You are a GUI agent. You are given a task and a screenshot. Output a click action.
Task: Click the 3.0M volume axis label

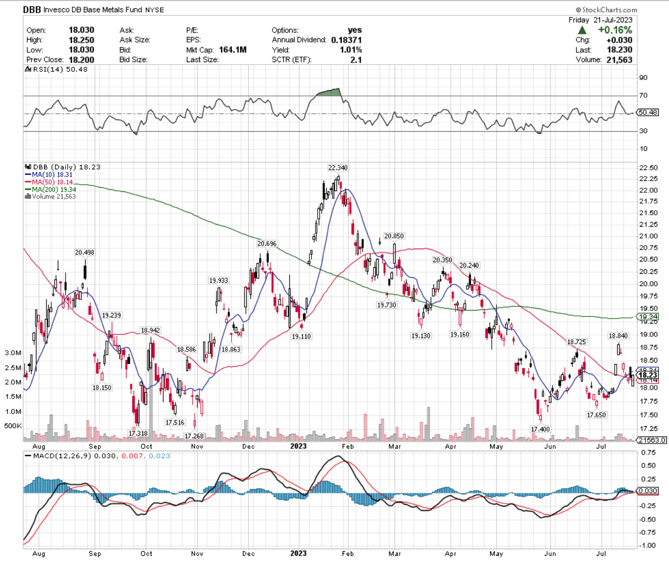tap(13, 353)
